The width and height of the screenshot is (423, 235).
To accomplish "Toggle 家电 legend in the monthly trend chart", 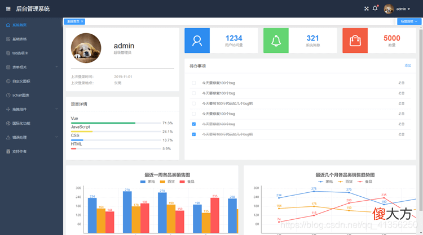I will [x=325, y=182].
